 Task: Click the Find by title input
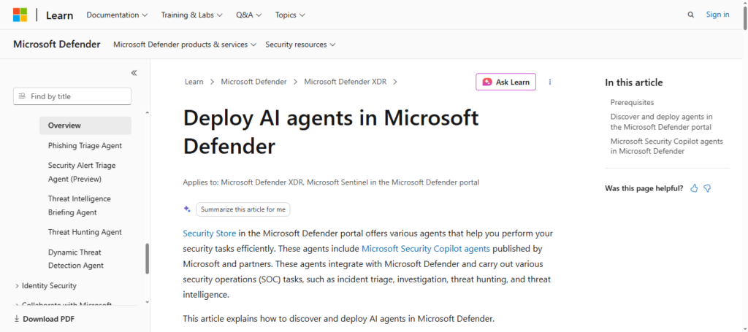click(72, 96)
